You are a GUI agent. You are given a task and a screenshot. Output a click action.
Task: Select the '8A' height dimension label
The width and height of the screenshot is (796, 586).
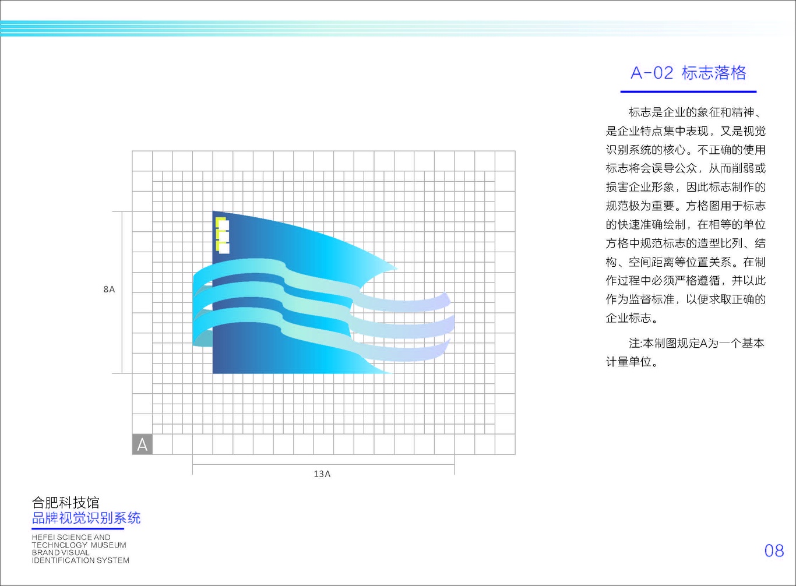(109, 290)
